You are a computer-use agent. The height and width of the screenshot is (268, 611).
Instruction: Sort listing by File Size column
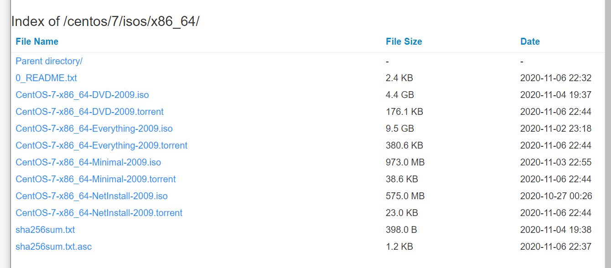[404, 41]
